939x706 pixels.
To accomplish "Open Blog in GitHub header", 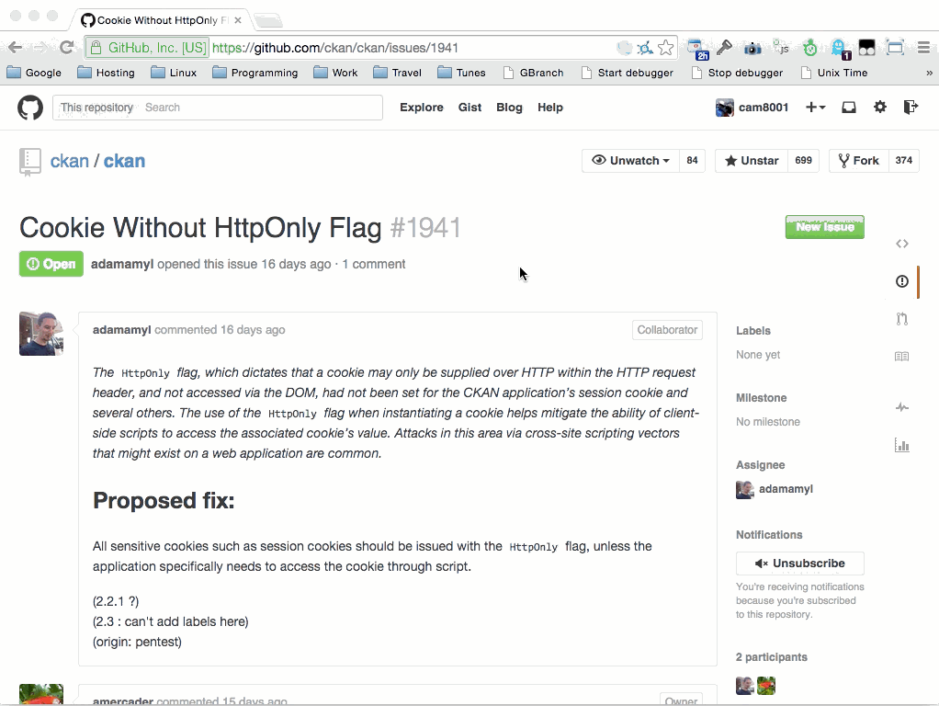I will click(x=509, y=108).
